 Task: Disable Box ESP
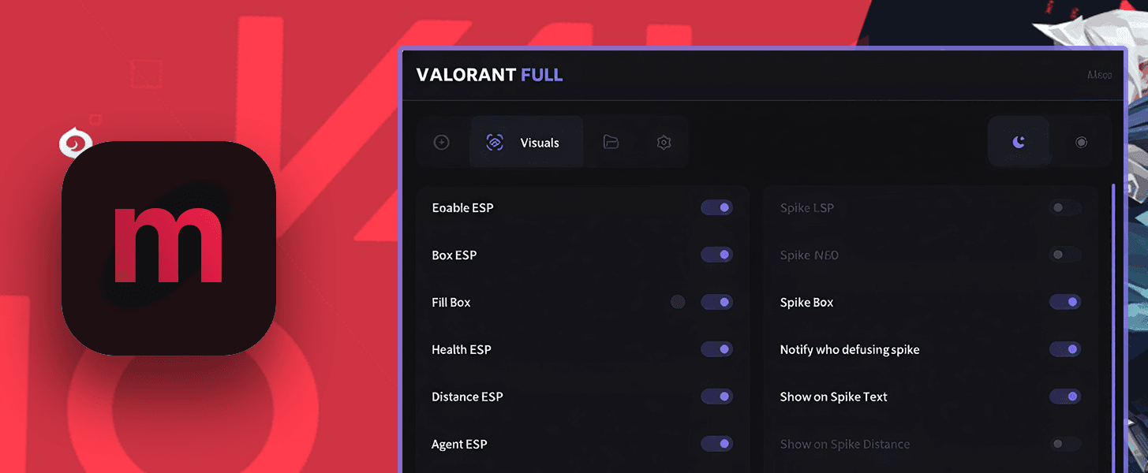[716, 255]
